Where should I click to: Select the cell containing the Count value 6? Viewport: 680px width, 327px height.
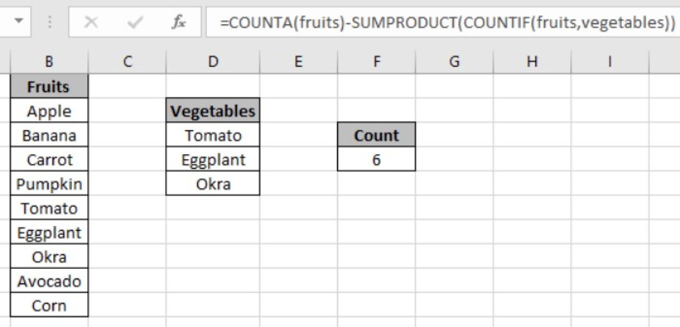pyautogui.click(x=376, y=159)
